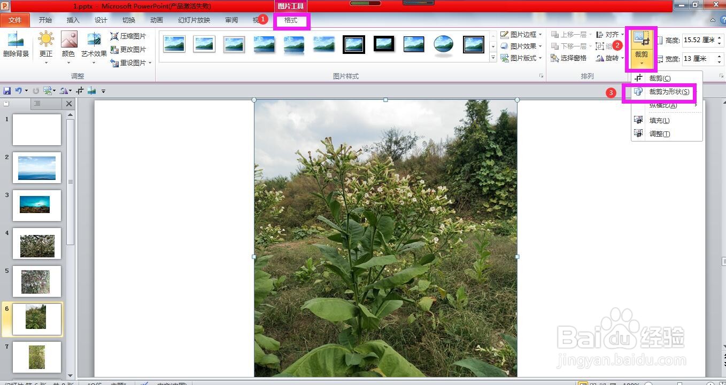This screenshot has height=385, width=726.
Task: Select slide 7 thumbnail
Action: (x=37, y=357)
